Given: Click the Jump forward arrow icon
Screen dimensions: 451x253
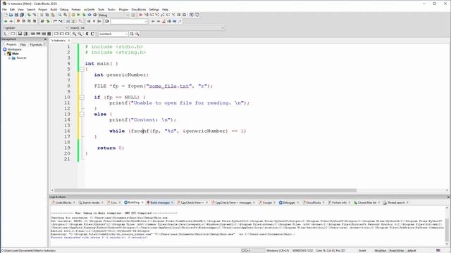Looking at the screenshot, I should (x=11, y=21).
